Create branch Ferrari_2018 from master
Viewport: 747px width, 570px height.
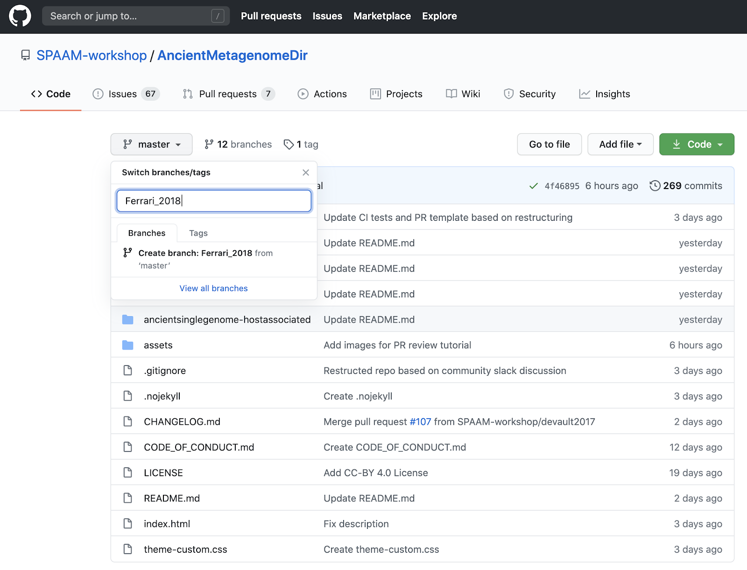pyautogui.click(x=214, y=260)
